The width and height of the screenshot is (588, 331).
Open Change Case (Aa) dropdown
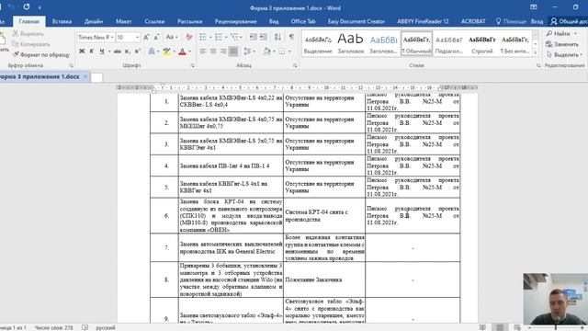(x=172, y=37)
